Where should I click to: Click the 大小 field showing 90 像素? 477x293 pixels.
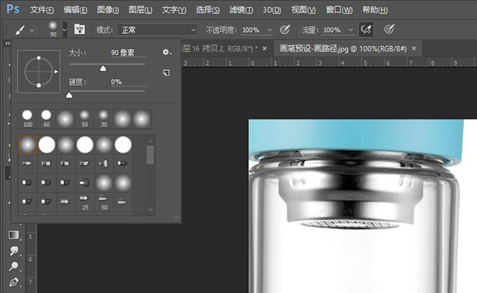pos(128,53)
